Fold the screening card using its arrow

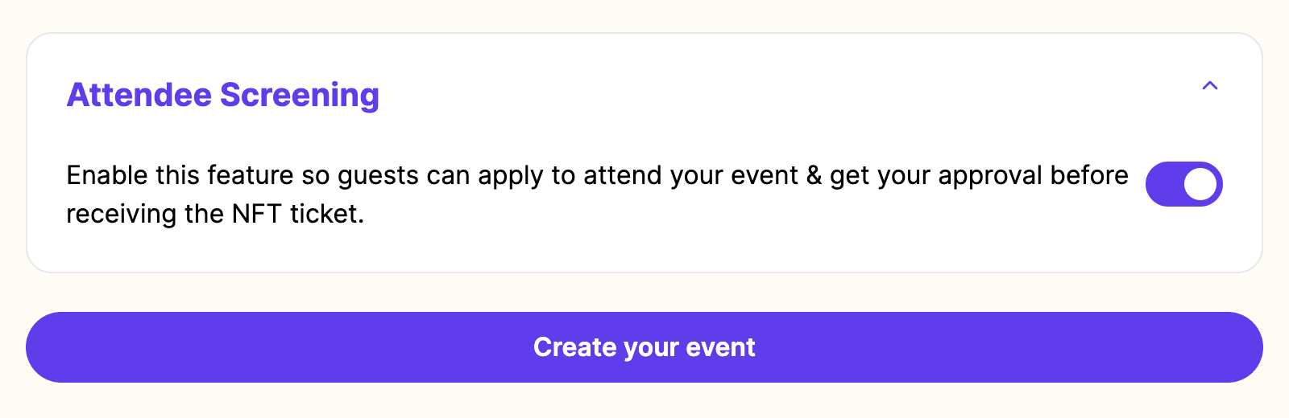(1209, 85)
